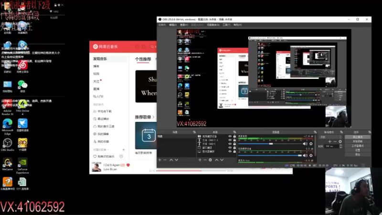The image size is (382, 215).
Task: Open transition properties gear icon
Action: click(340, 141)
